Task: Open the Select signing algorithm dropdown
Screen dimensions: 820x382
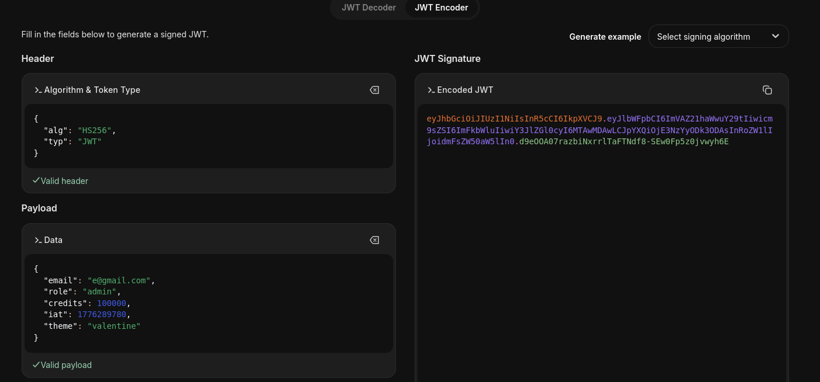Action: tap(718, 36)
